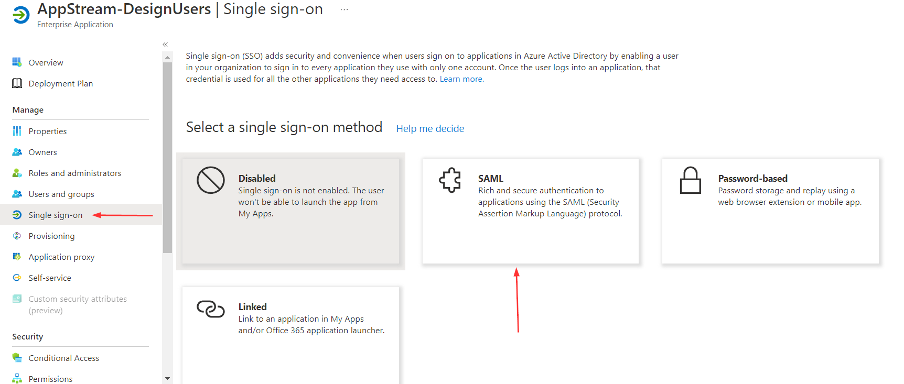
Task: Click the Roles and administrators icon
Action: tap(17, 173)
